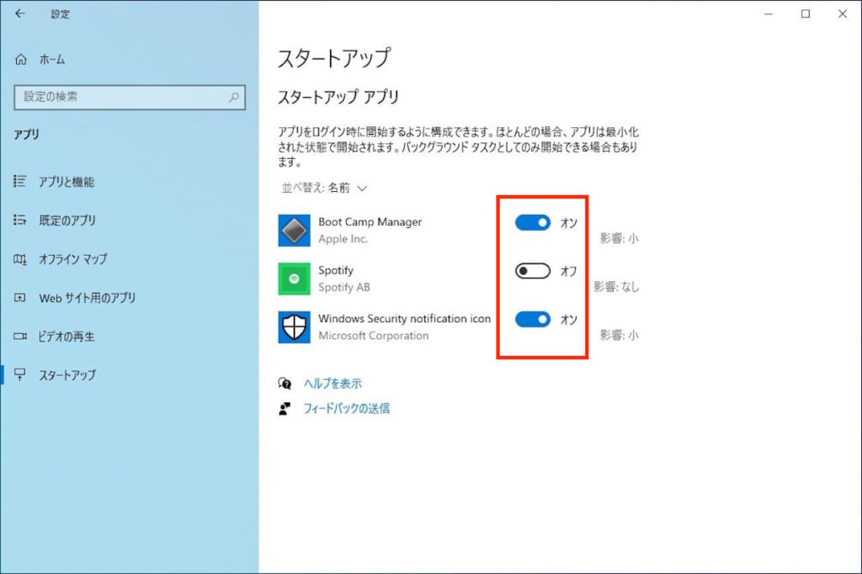
Task: Click the アプリと機能 list icon
Action: pos(20,181)
